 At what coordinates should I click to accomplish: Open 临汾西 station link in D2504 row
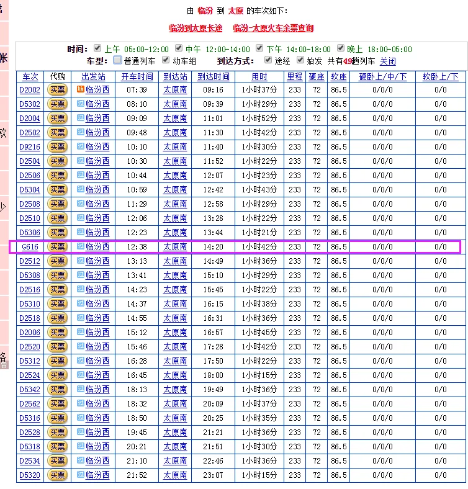(97, 161)
